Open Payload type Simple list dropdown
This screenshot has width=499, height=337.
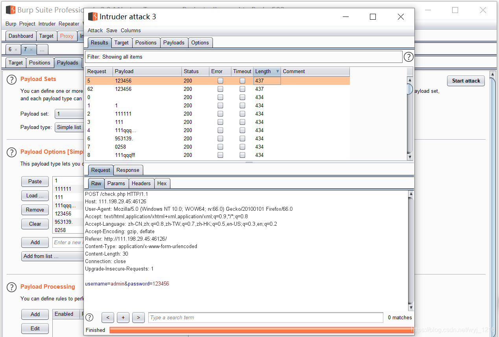(x=69, y=127)
